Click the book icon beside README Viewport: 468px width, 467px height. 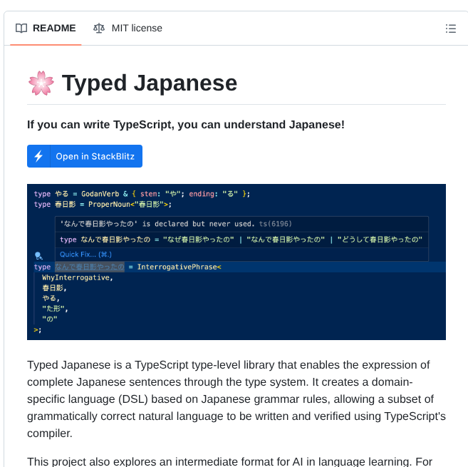(21, 28)
